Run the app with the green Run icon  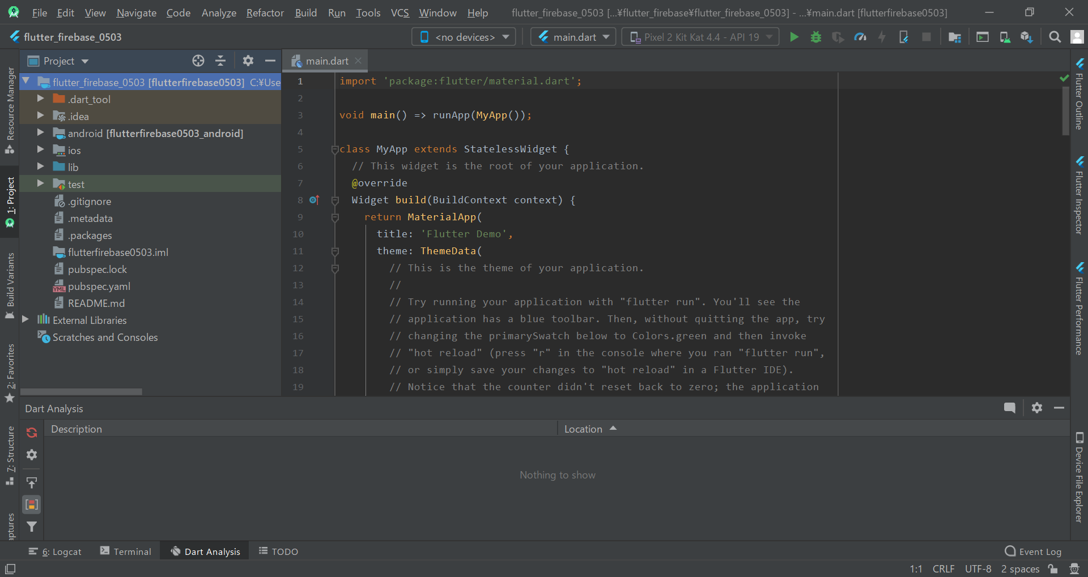793,37
